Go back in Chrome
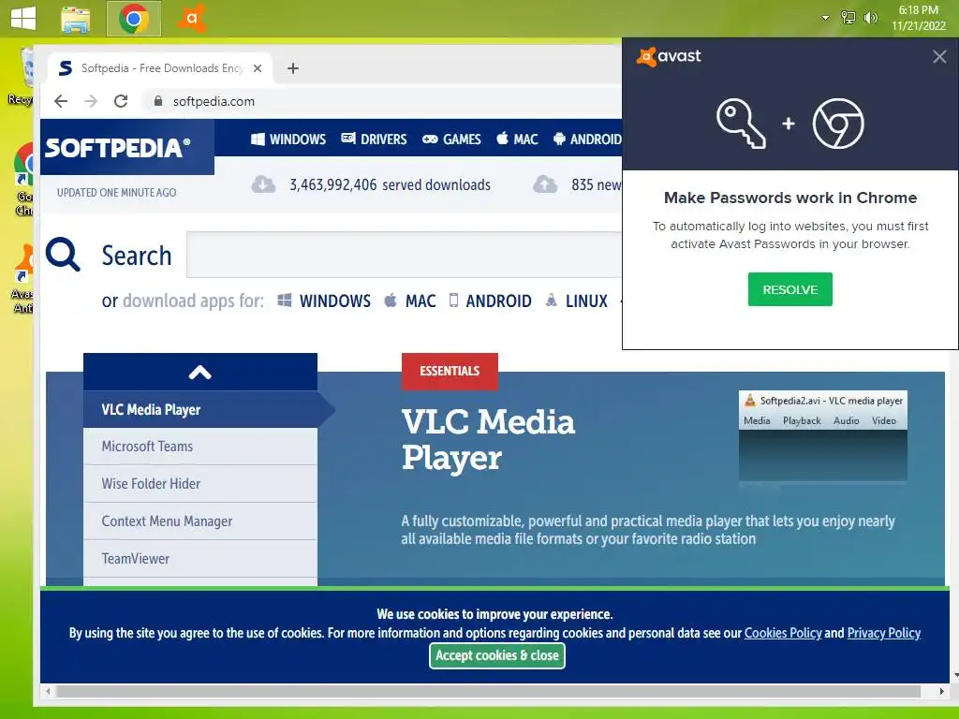Image resolution: width=959 pixels, height=719 pixels. [x=61, y=101]
